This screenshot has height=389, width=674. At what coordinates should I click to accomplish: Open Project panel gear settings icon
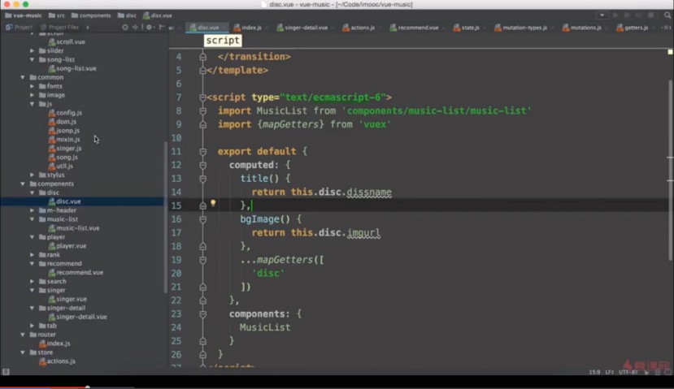149,27
